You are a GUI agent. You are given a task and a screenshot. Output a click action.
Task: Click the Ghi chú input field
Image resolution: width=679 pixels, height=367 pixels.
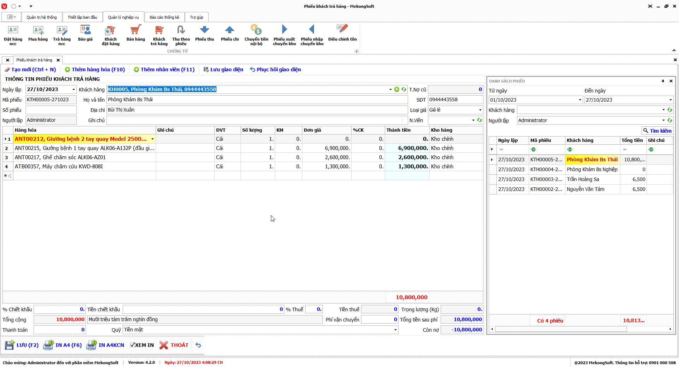click(x=255, y=120)
